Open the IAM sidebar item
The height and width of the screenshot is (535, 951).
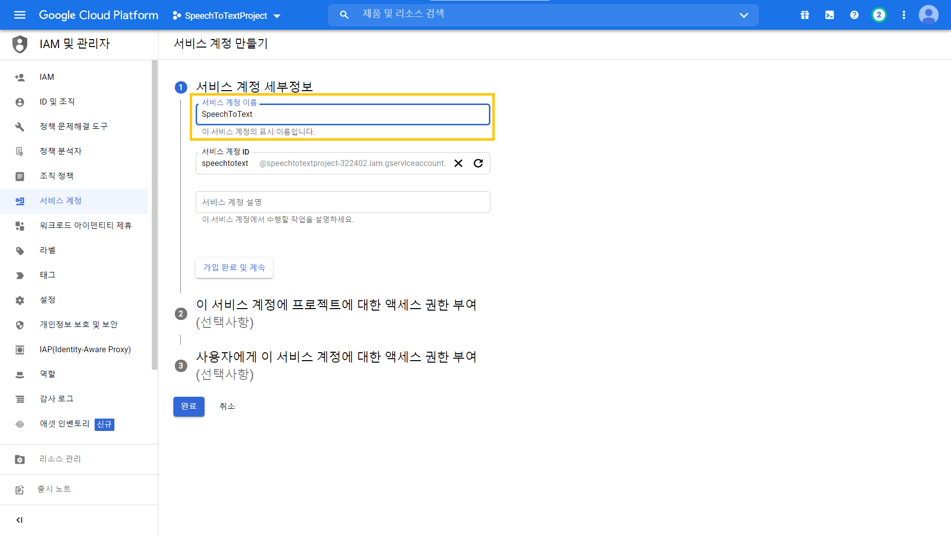pyautogui.click(x=47, y=77)
